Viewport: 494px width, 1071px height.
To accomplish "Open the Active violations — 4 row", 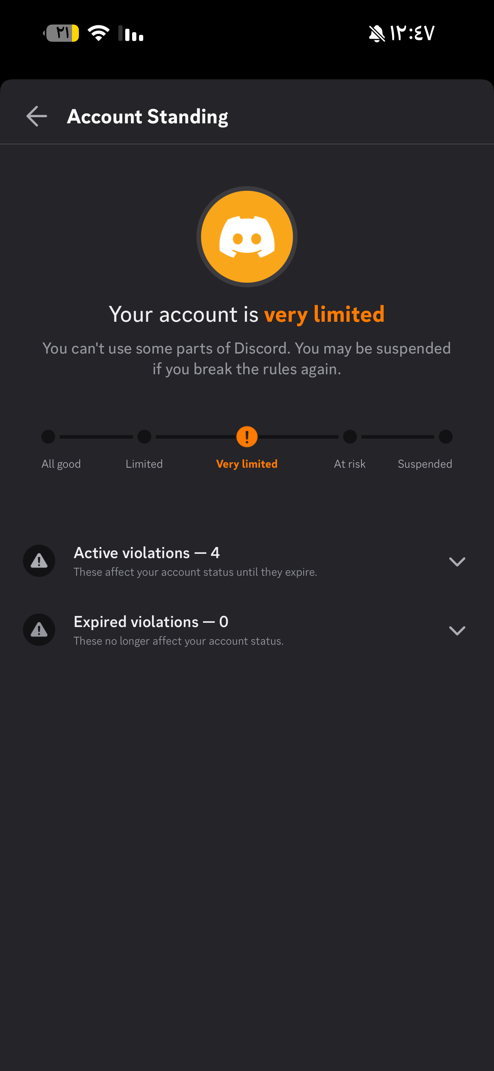I will (247, 561).
